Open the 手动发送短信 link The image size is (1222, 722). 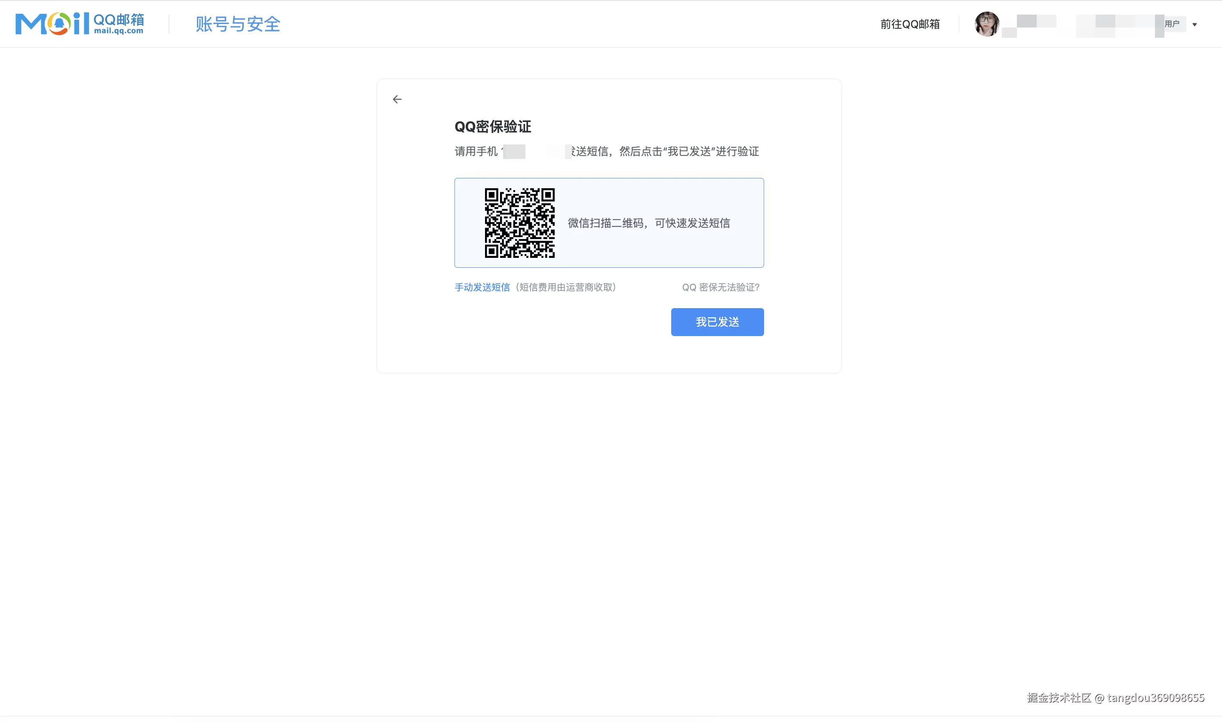(482, 287)
